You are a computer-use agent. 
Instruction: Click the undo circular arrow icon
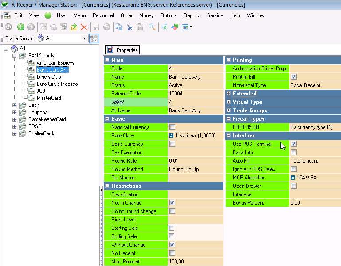tap(107, 27)
